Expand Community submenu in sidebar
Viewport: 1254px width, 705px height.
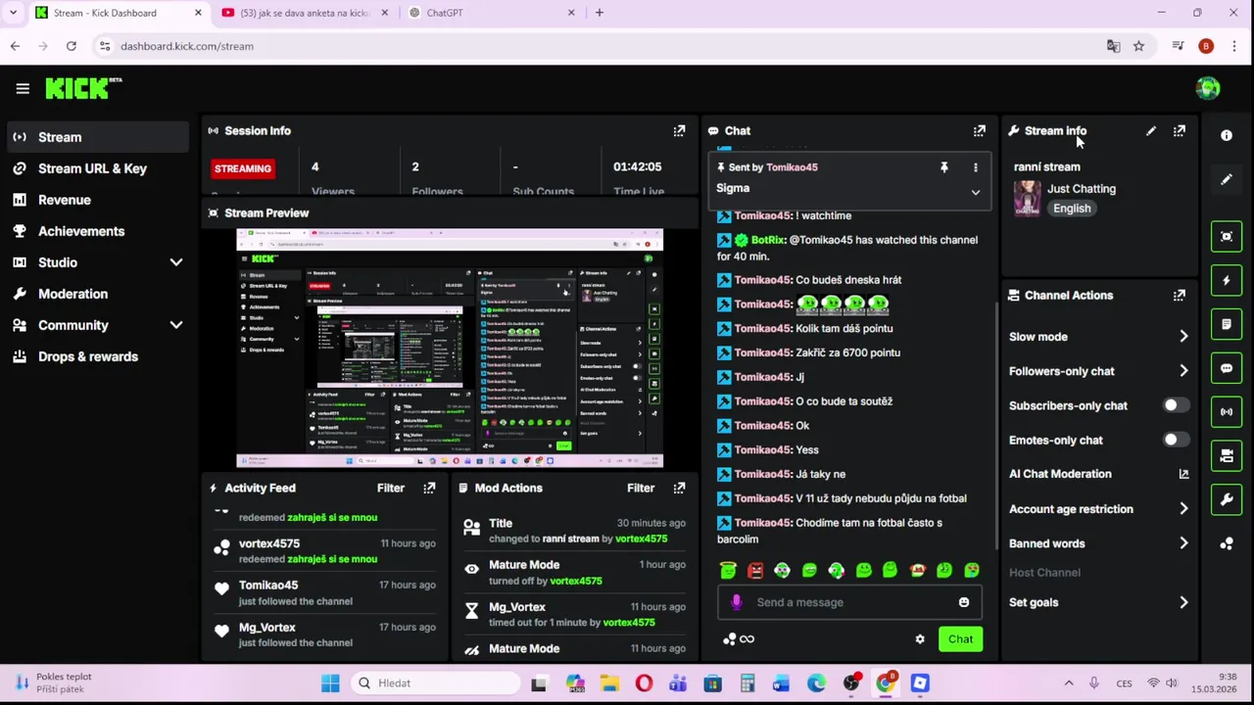(176, 325)
